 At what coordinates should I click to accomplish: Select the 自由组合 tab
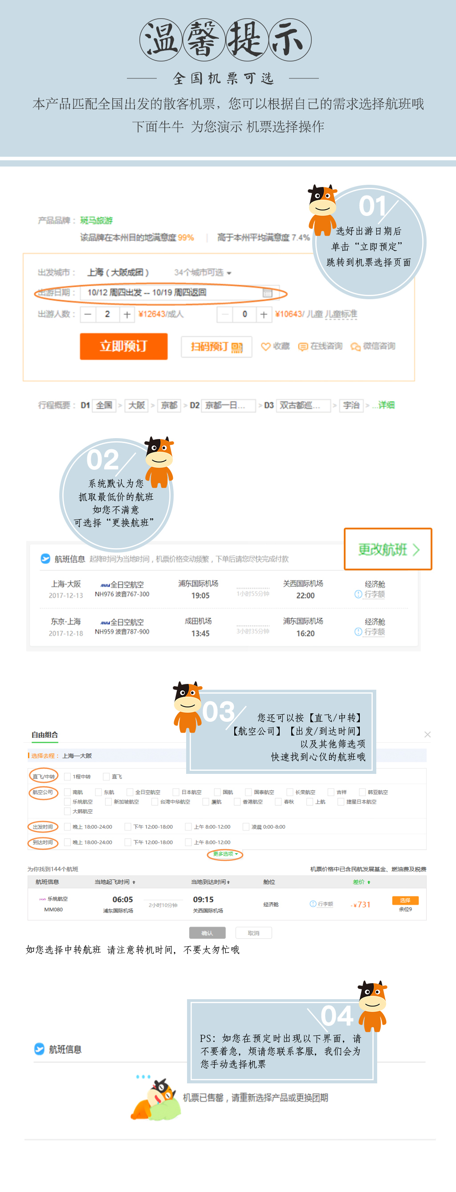click(x=45, y=735)
